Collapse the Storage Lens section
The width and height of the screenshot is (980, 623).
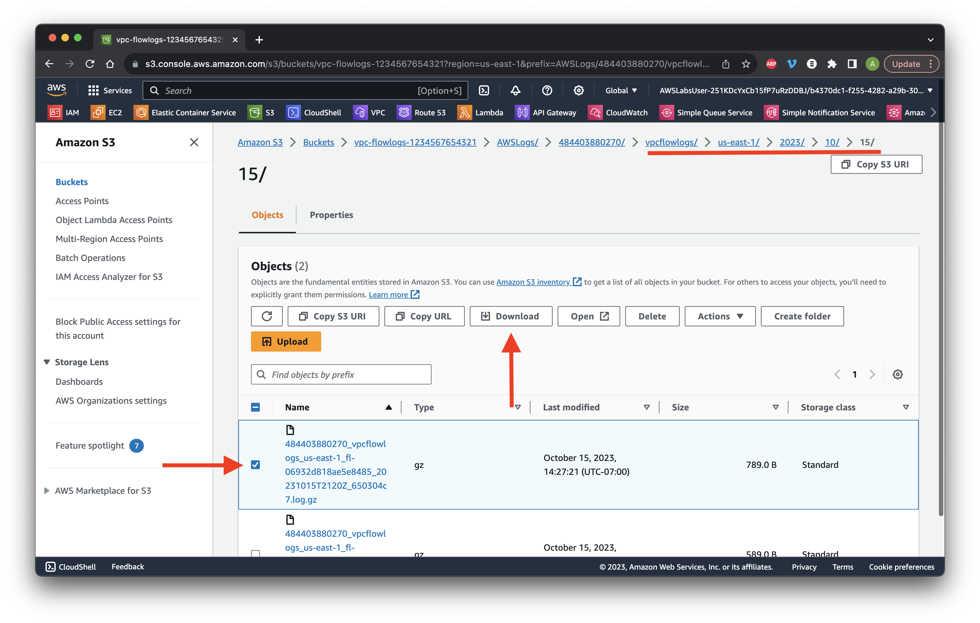(x=47, y=362)
